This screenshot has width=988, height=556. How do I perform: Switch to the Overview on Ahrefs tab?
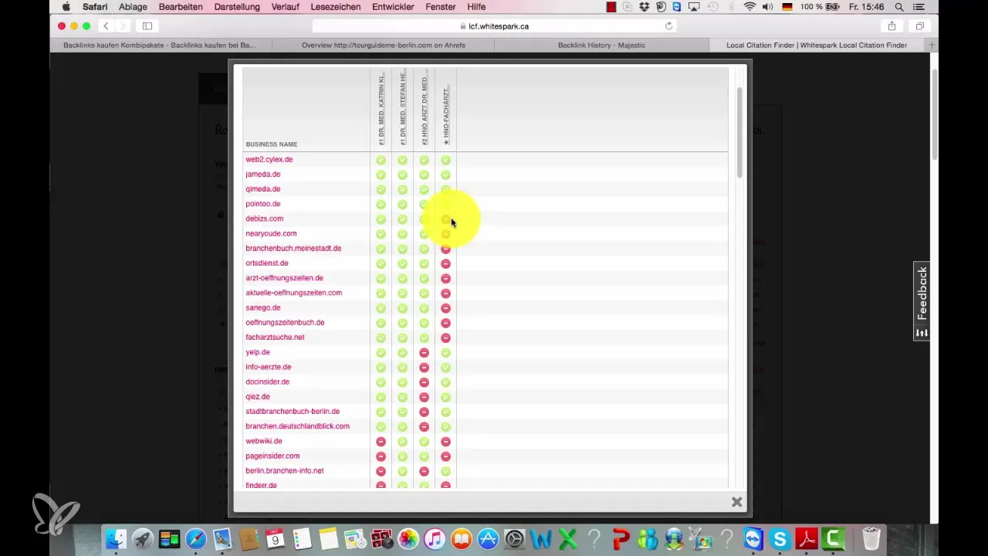(383, 45)
